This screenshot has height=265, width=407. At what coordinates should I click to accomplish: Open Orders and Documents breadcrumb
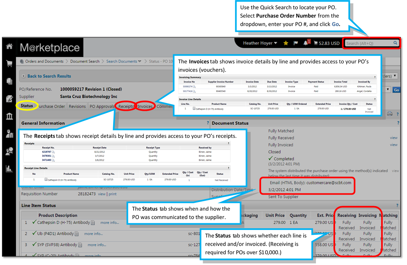pyautogui.click(x=44, y=61)
